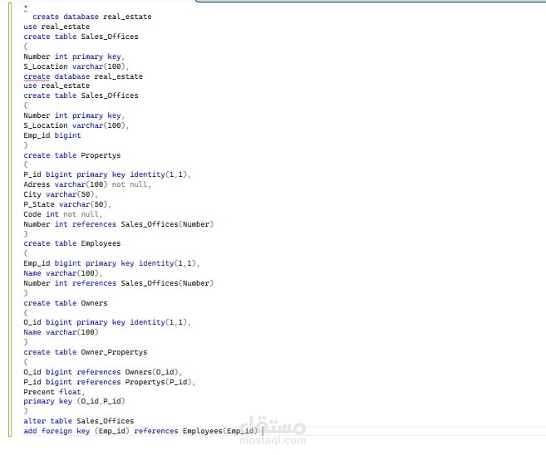
Task: Click the "primary key (O_id,P_id)" line
Action: [74, 401]
